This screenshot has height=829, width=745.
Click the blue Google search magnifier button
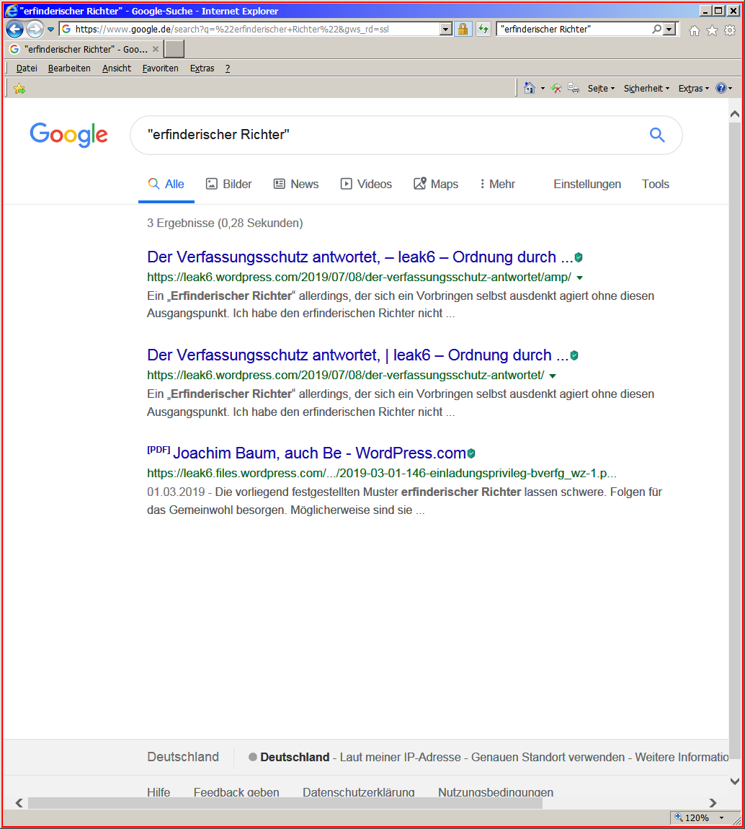point(657,135)
